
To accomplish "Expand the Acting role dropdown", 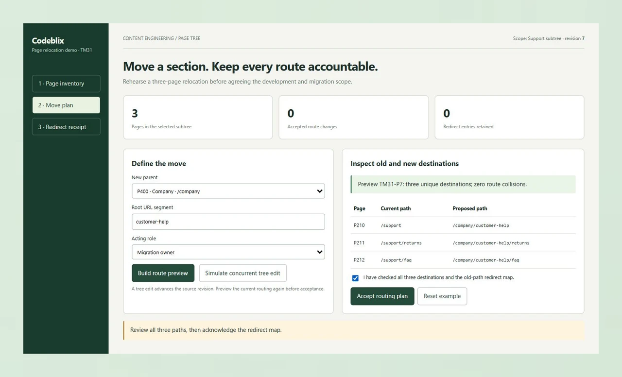I will point(228,252).
